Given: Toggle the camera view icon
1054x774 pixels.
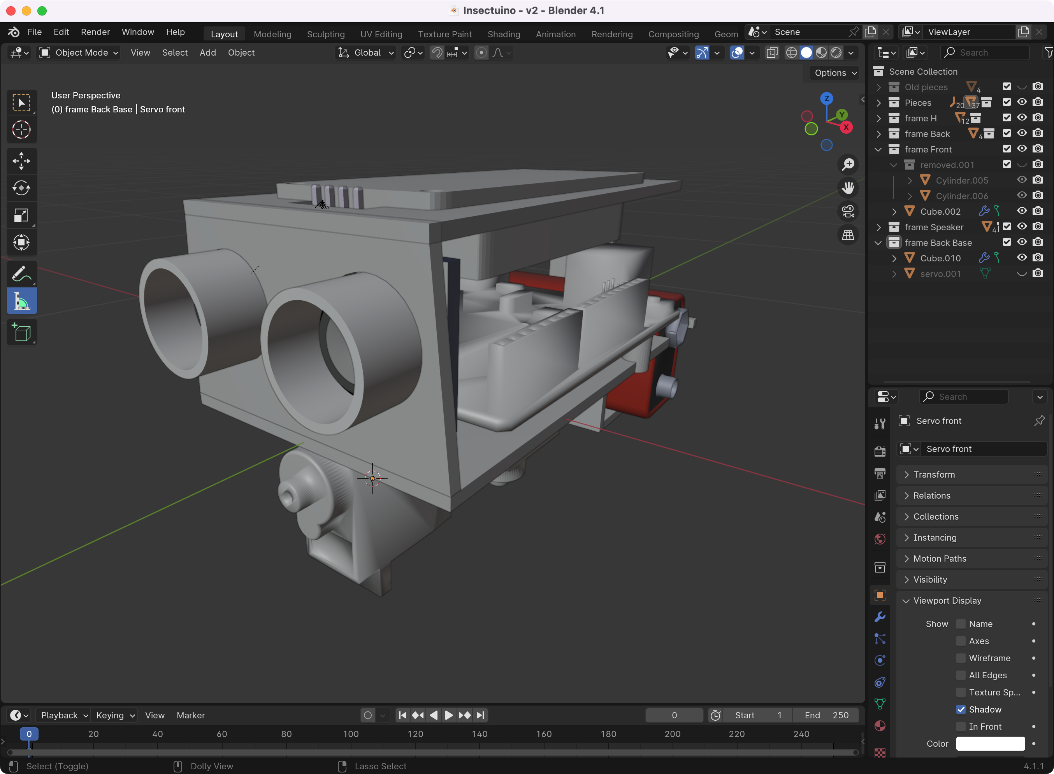Looking at the screenshot, I should pos(848,211).
